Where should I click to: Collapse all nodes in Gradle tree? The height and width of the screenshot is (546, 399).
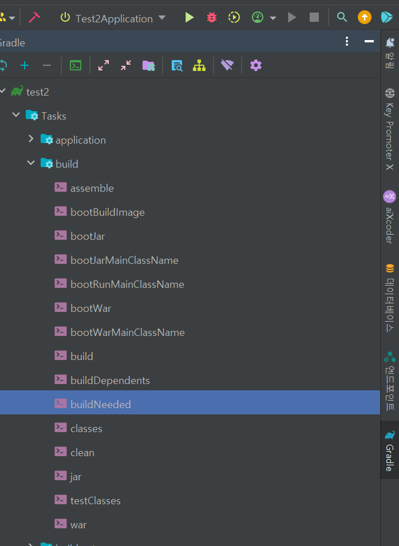coord(126,65)
